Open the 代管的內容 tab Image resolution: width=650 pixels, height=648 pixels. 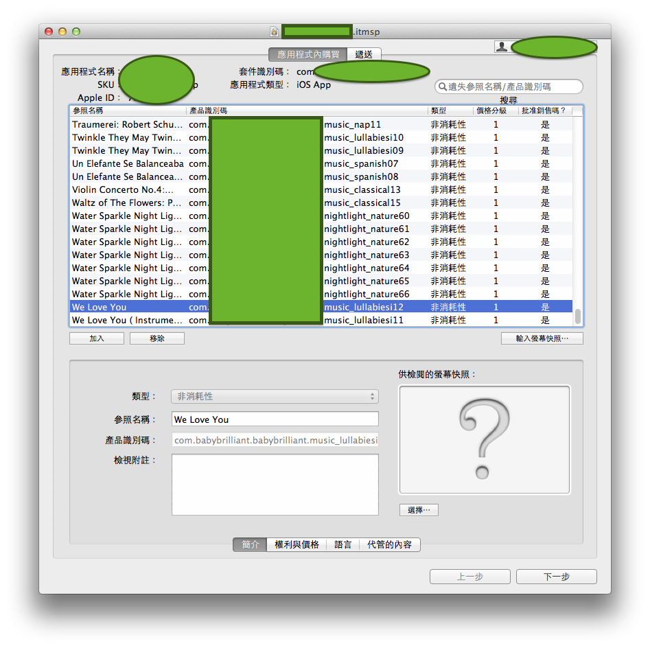pos(389,544)
